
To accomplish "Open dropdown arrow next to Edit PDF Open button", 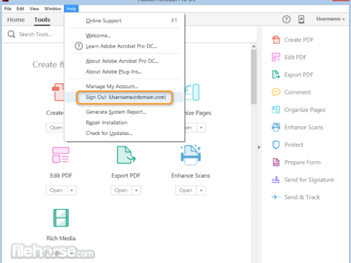I will pos(71,191).
